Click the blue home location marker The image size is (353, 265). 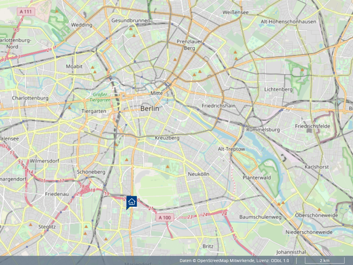pos(131,202)
